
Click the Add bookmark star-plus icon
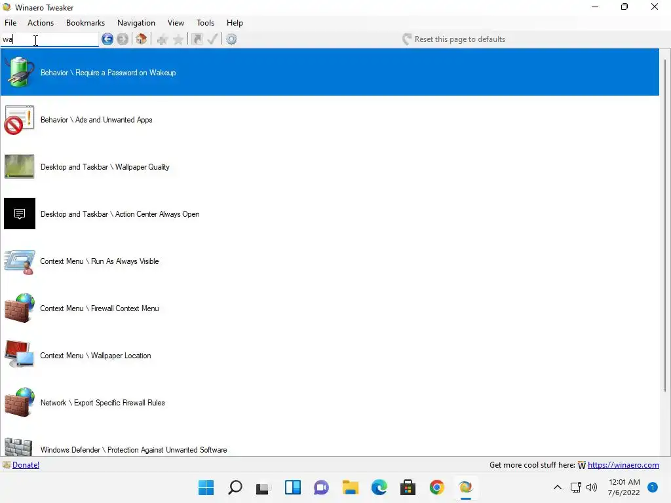click(163, 40)
